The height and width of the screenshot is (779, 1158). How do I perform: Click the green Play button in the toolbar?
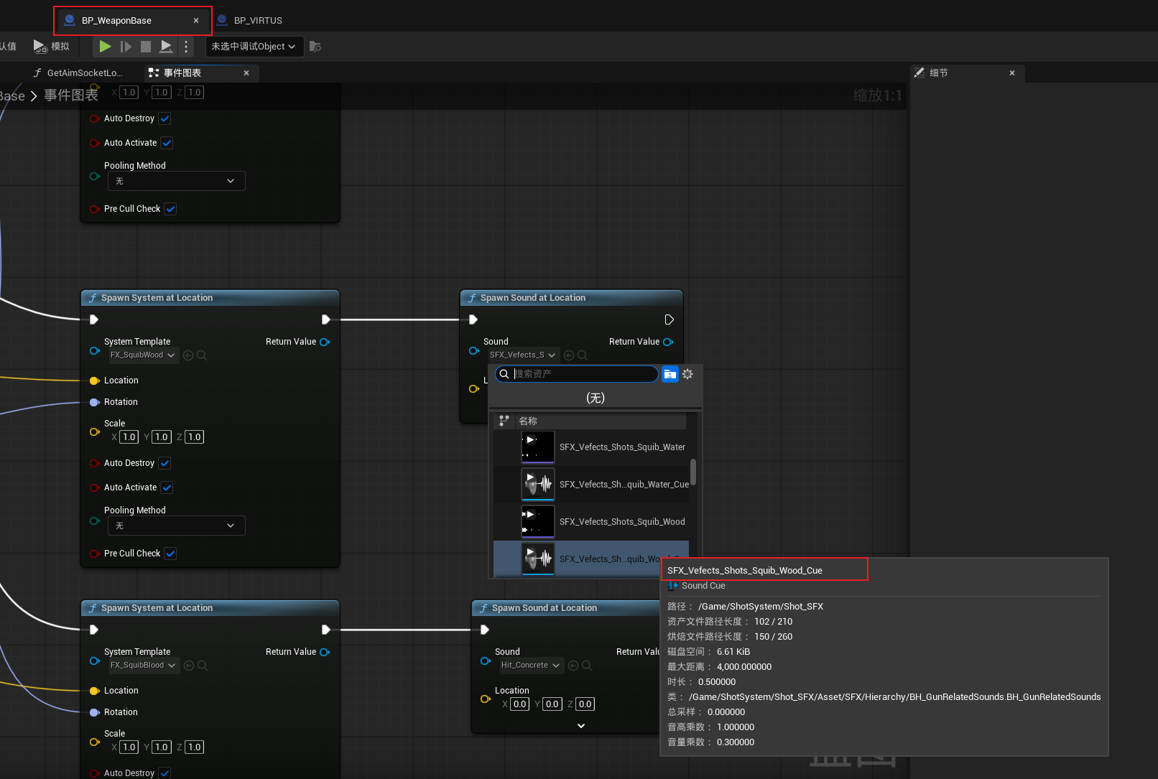105,47
